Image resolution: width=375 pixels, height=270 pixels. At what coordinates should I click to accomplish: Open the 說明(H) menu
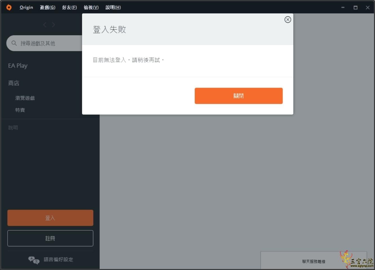point(113,7)
